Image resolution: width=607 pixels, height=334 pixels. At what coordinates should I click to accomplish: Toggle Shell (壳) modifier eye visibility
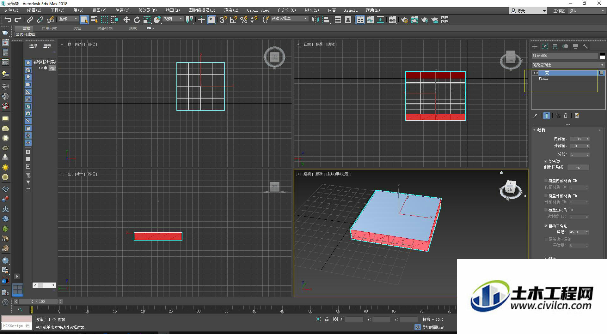[x=536, y=73]
